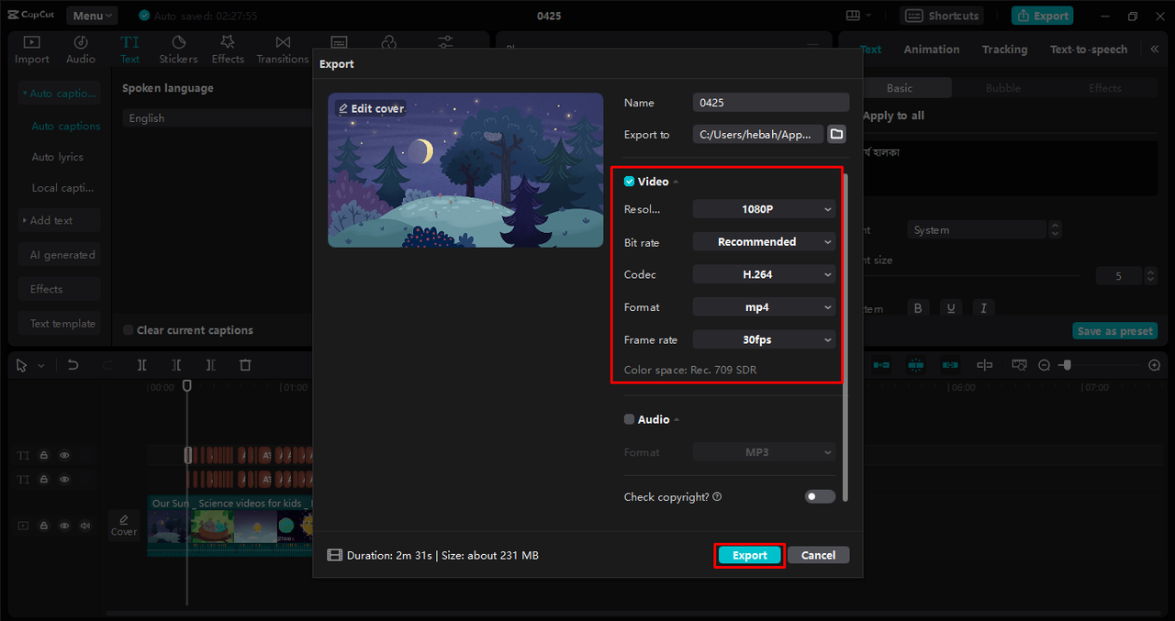
Task: Apply italic with the I icon
Action: coord(984,308)
